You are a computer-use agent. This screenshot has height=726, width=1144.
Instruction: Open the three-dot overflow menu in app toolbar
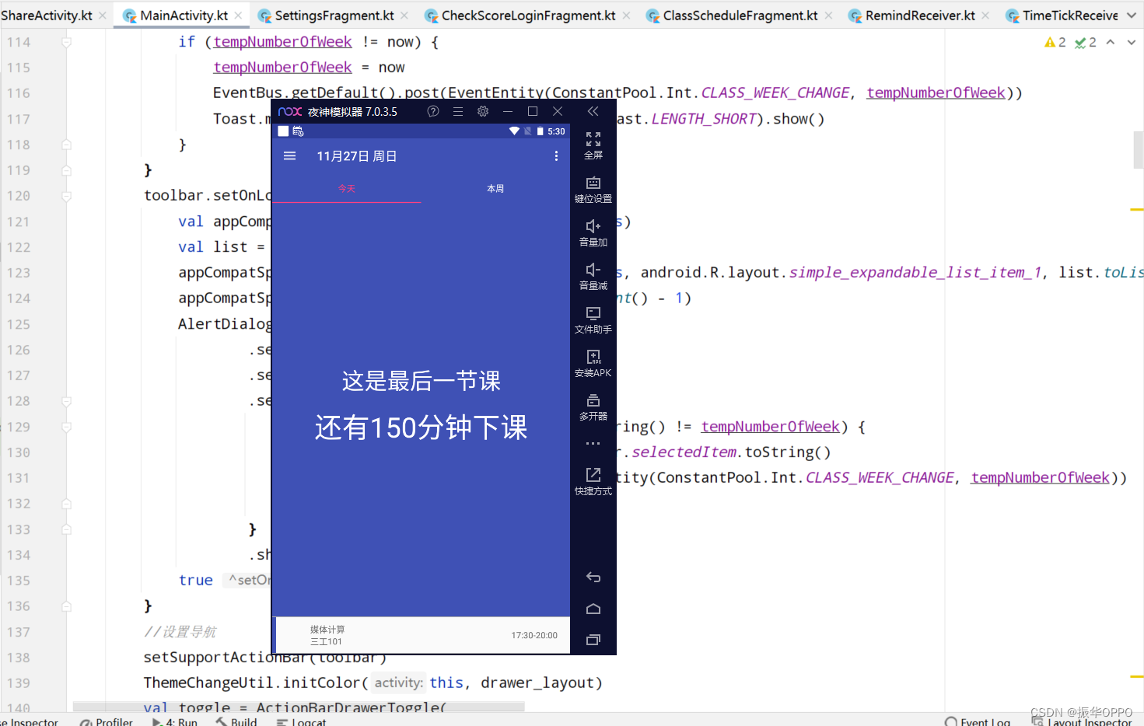tap(556, 156)
